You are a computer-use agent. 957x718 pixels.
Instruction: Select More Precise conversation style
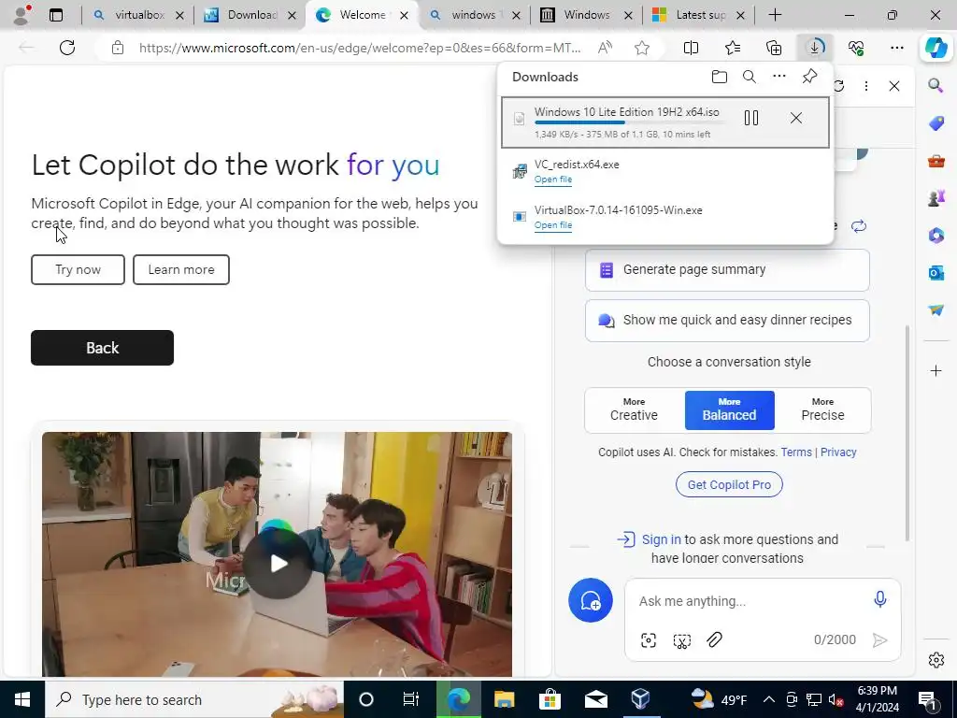click(822, 409)
